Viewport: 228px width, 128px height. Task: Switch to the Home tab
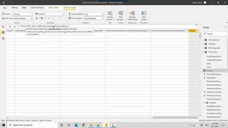click(x=15, y=7)
